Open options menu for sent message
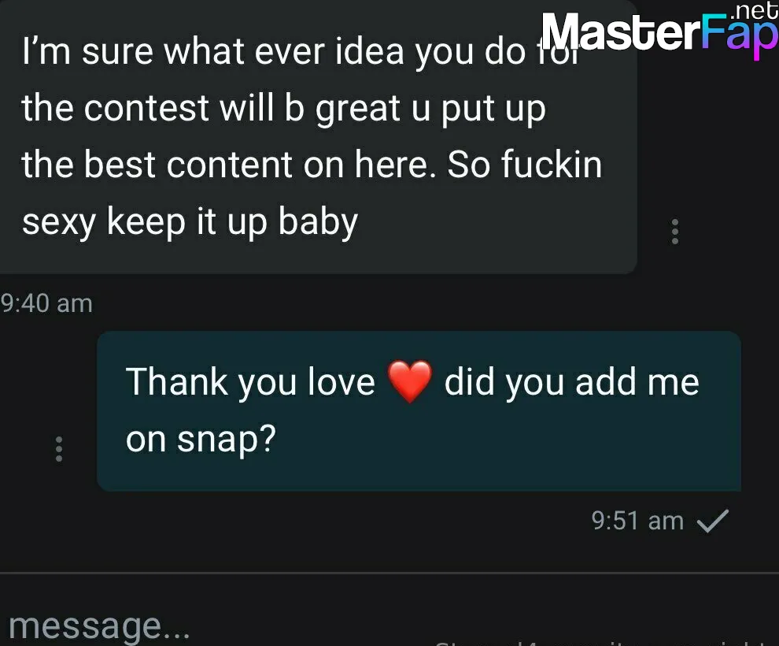 (59, 449)
